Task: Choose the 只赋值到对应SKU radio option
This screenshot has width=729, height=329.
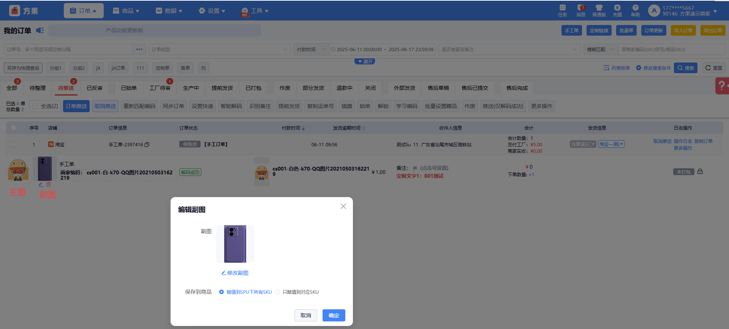Action: [x=277, y=292]
